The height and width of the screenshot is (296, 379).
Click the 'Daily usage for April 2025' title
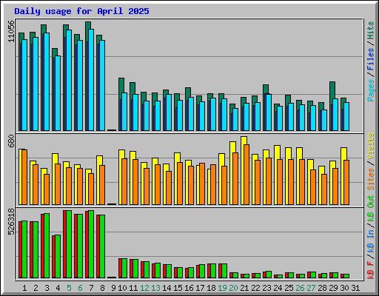tap(81, 11)
